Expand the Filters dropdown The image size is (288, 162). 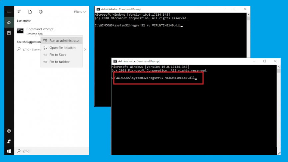pyautogui.click(x=80, y=12)
